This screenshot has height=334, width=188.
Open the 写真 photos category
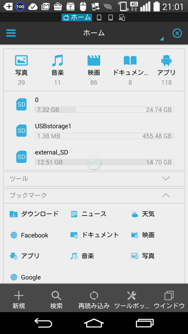(x=21, y=60)
